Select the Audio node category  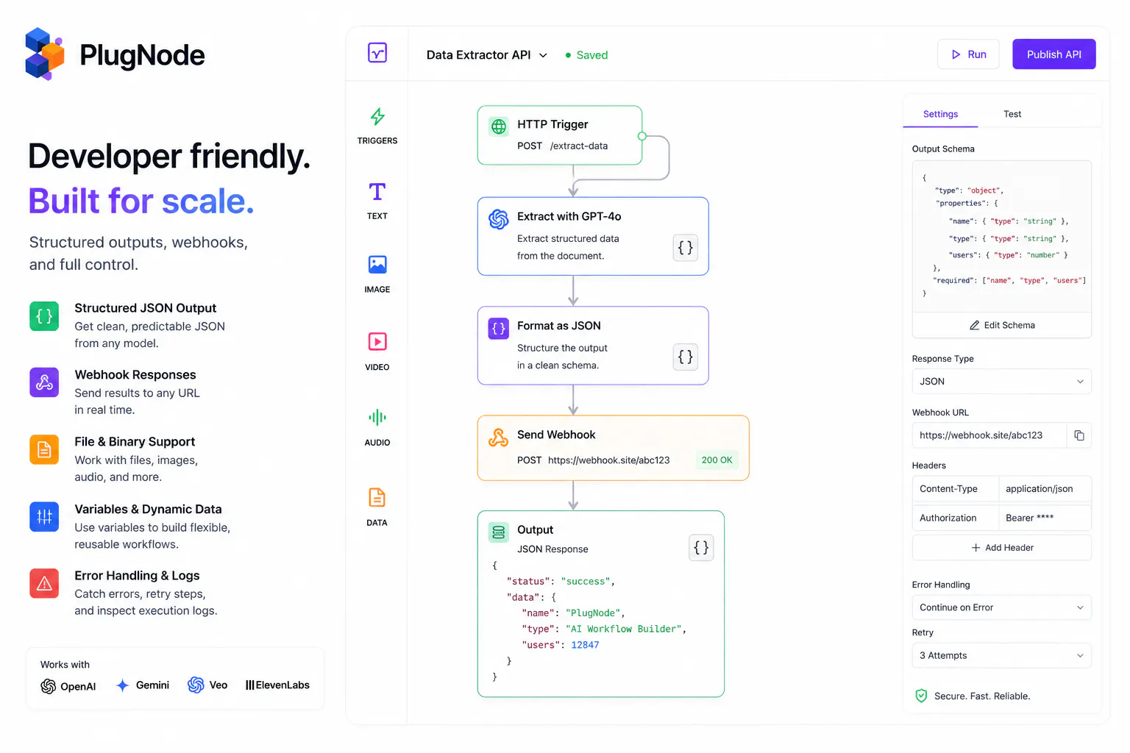click(x=377, y=418)
